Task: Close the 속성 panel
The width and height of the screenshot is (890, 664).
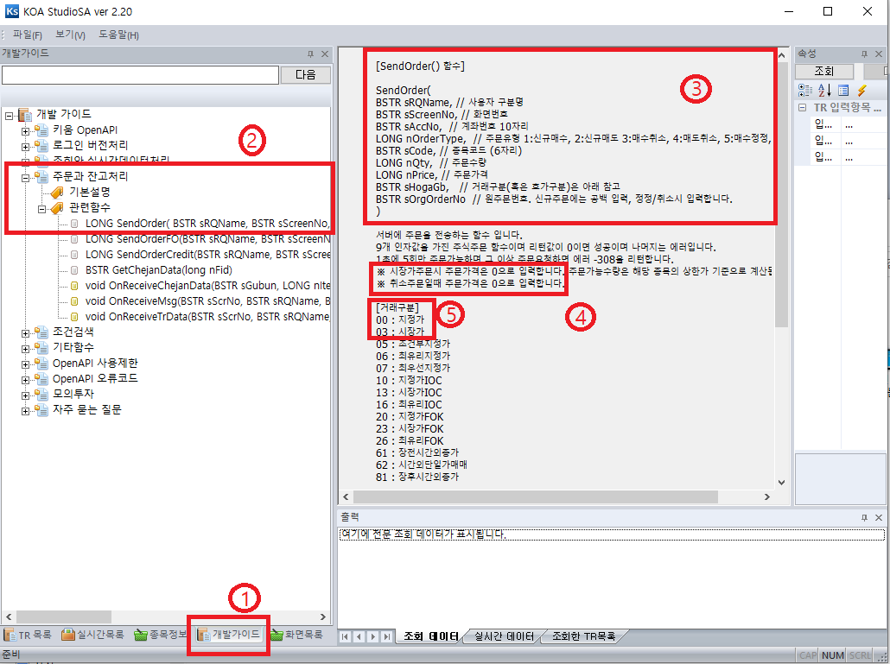Action: [879, 54]
